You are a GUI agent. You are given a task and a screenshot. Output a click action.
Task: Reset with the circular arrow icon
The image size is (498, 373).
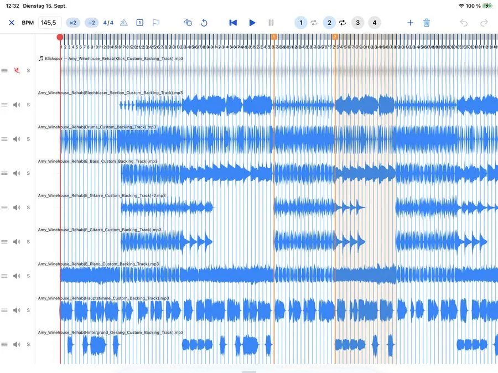point(204,23)
